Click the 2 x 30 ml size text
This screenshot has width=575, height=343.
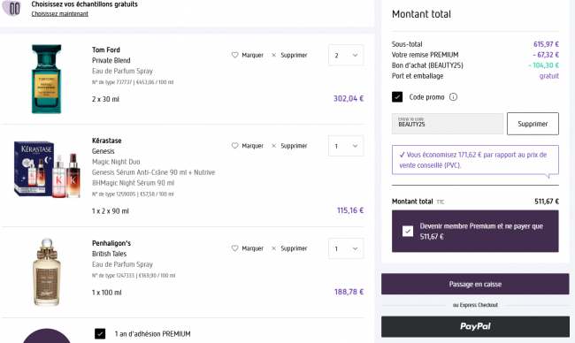pos(105,99)
